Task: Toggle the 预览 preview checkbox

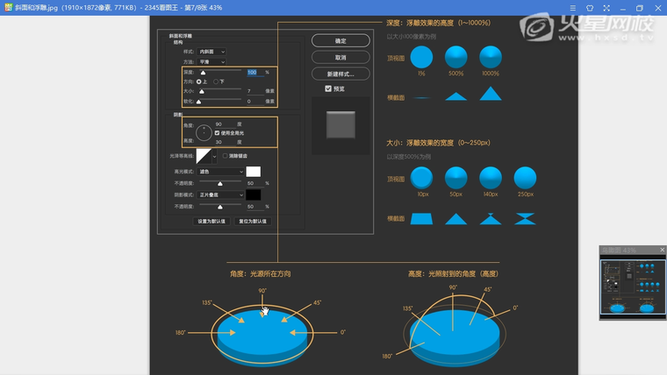Action: tap(328, 88)
